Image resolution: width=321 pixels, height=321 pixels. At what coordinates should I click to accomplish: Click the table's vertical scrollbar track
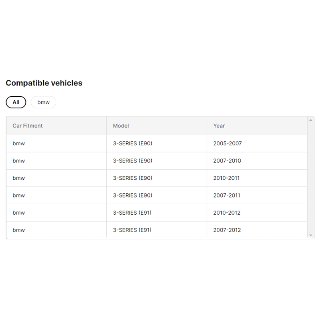[311, 177]
